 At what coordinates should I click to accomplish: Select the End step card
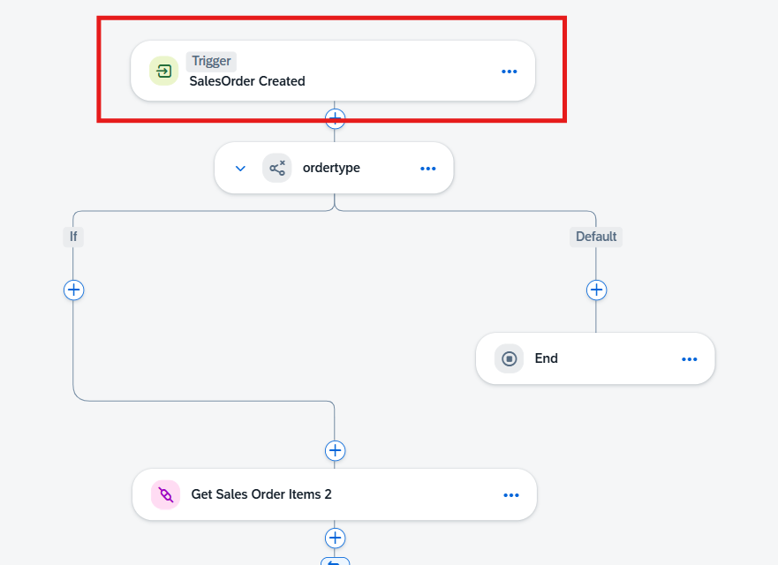point(595,358)
